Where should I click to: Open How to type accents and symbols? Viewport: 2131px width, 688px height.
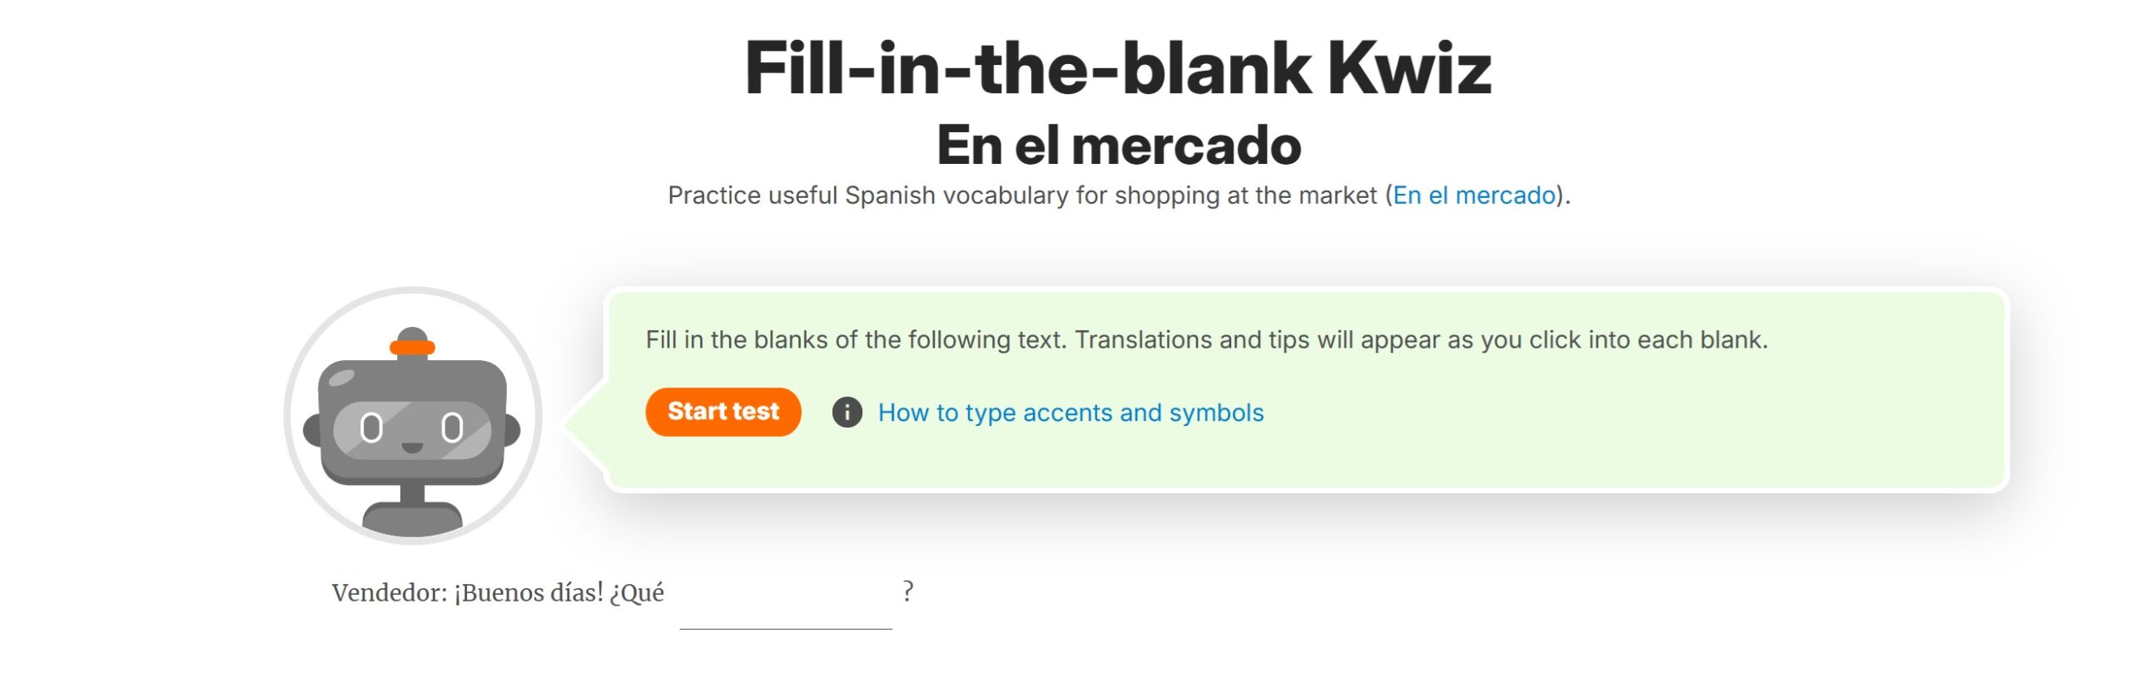point(1070,413)
